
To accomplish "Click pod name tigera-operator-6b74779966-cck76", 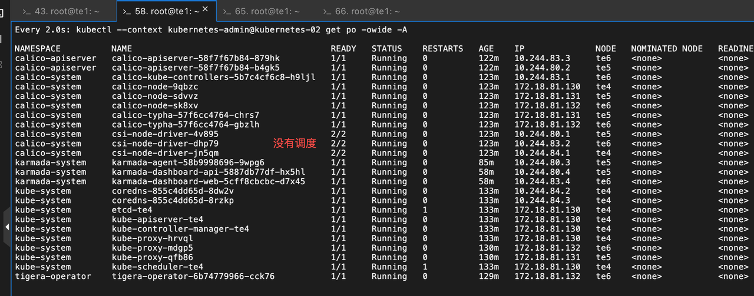I will click(193, 276).
